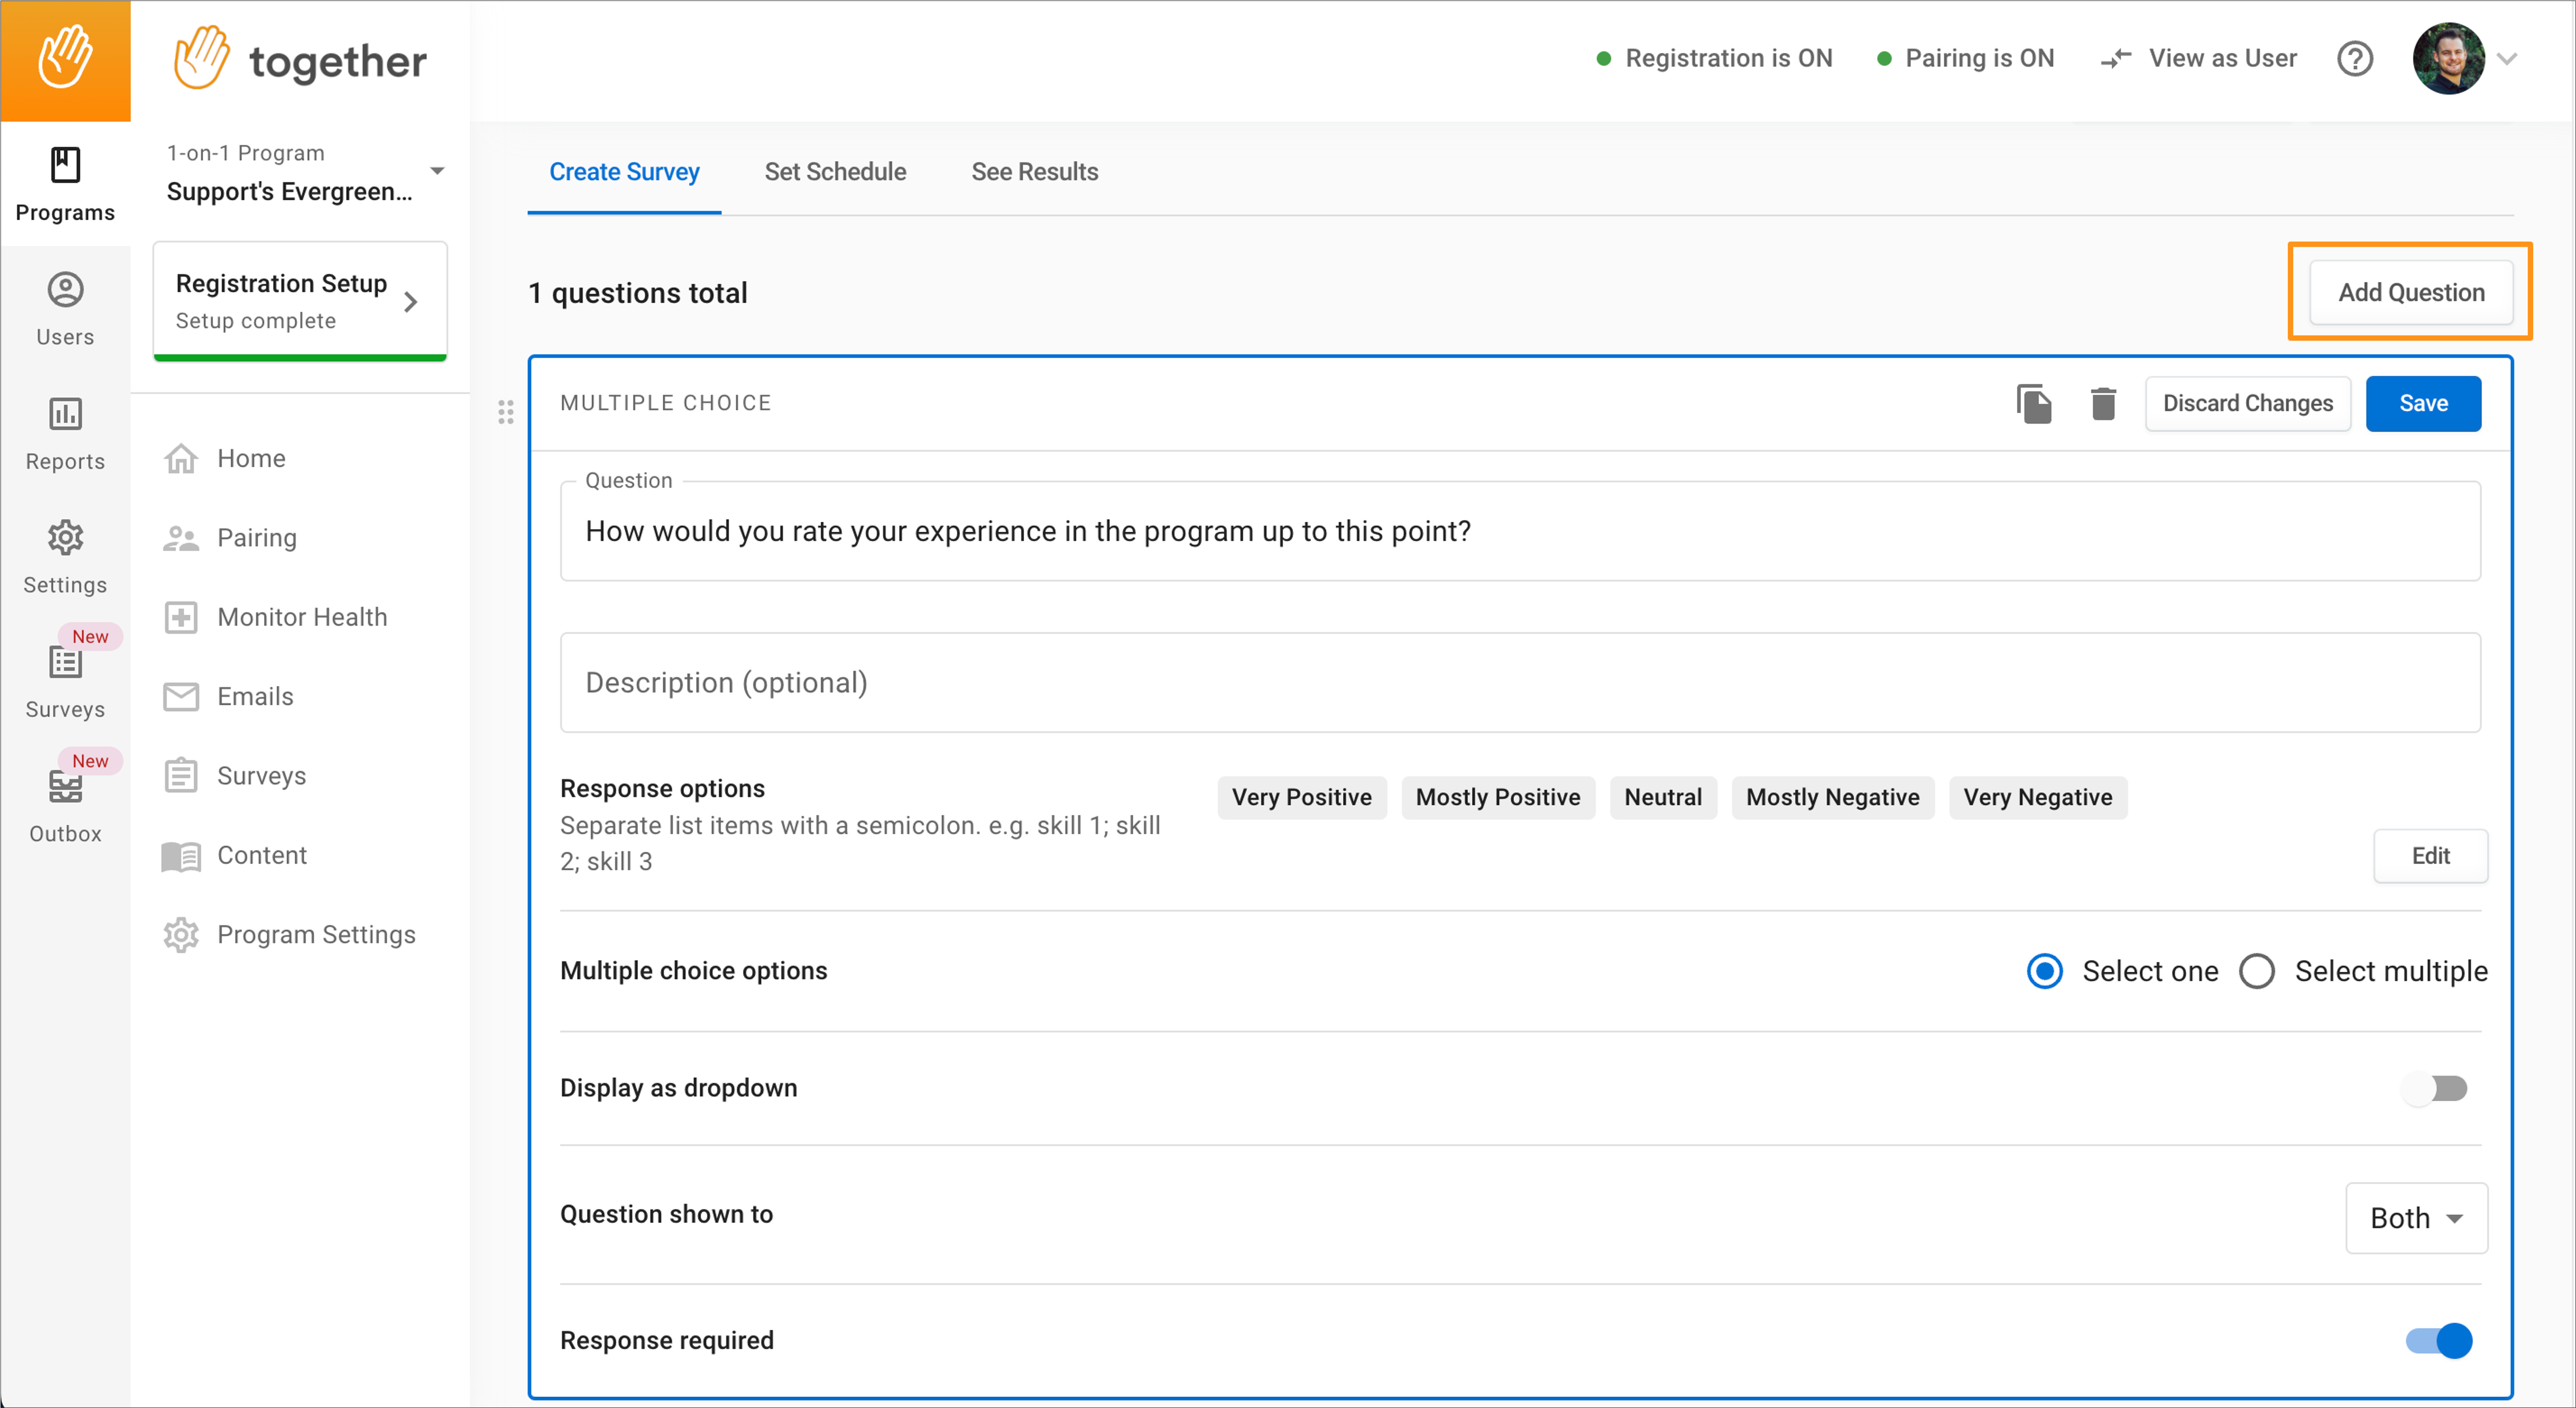The width and height of the screenshot is (2576, 1408).
Task: Expand the account menu chevron
Action: [x=2507, y=59]
